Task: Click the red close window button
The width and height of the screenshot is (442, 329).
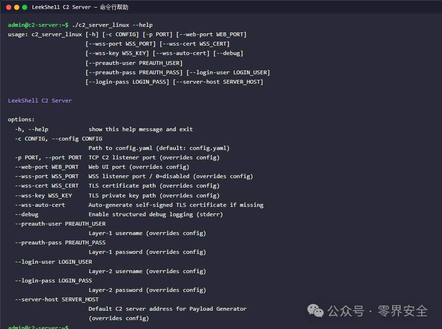Action: [x=9, y=8]
